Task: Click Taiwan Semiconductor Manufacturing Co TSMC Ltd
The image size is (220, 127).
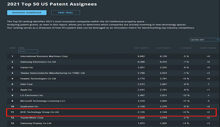Action: [52, 73]
